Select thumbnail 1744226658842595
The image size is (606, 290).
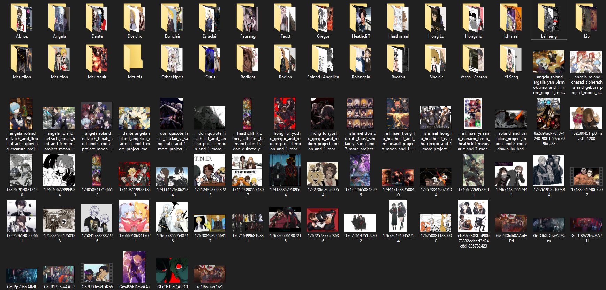361,170
